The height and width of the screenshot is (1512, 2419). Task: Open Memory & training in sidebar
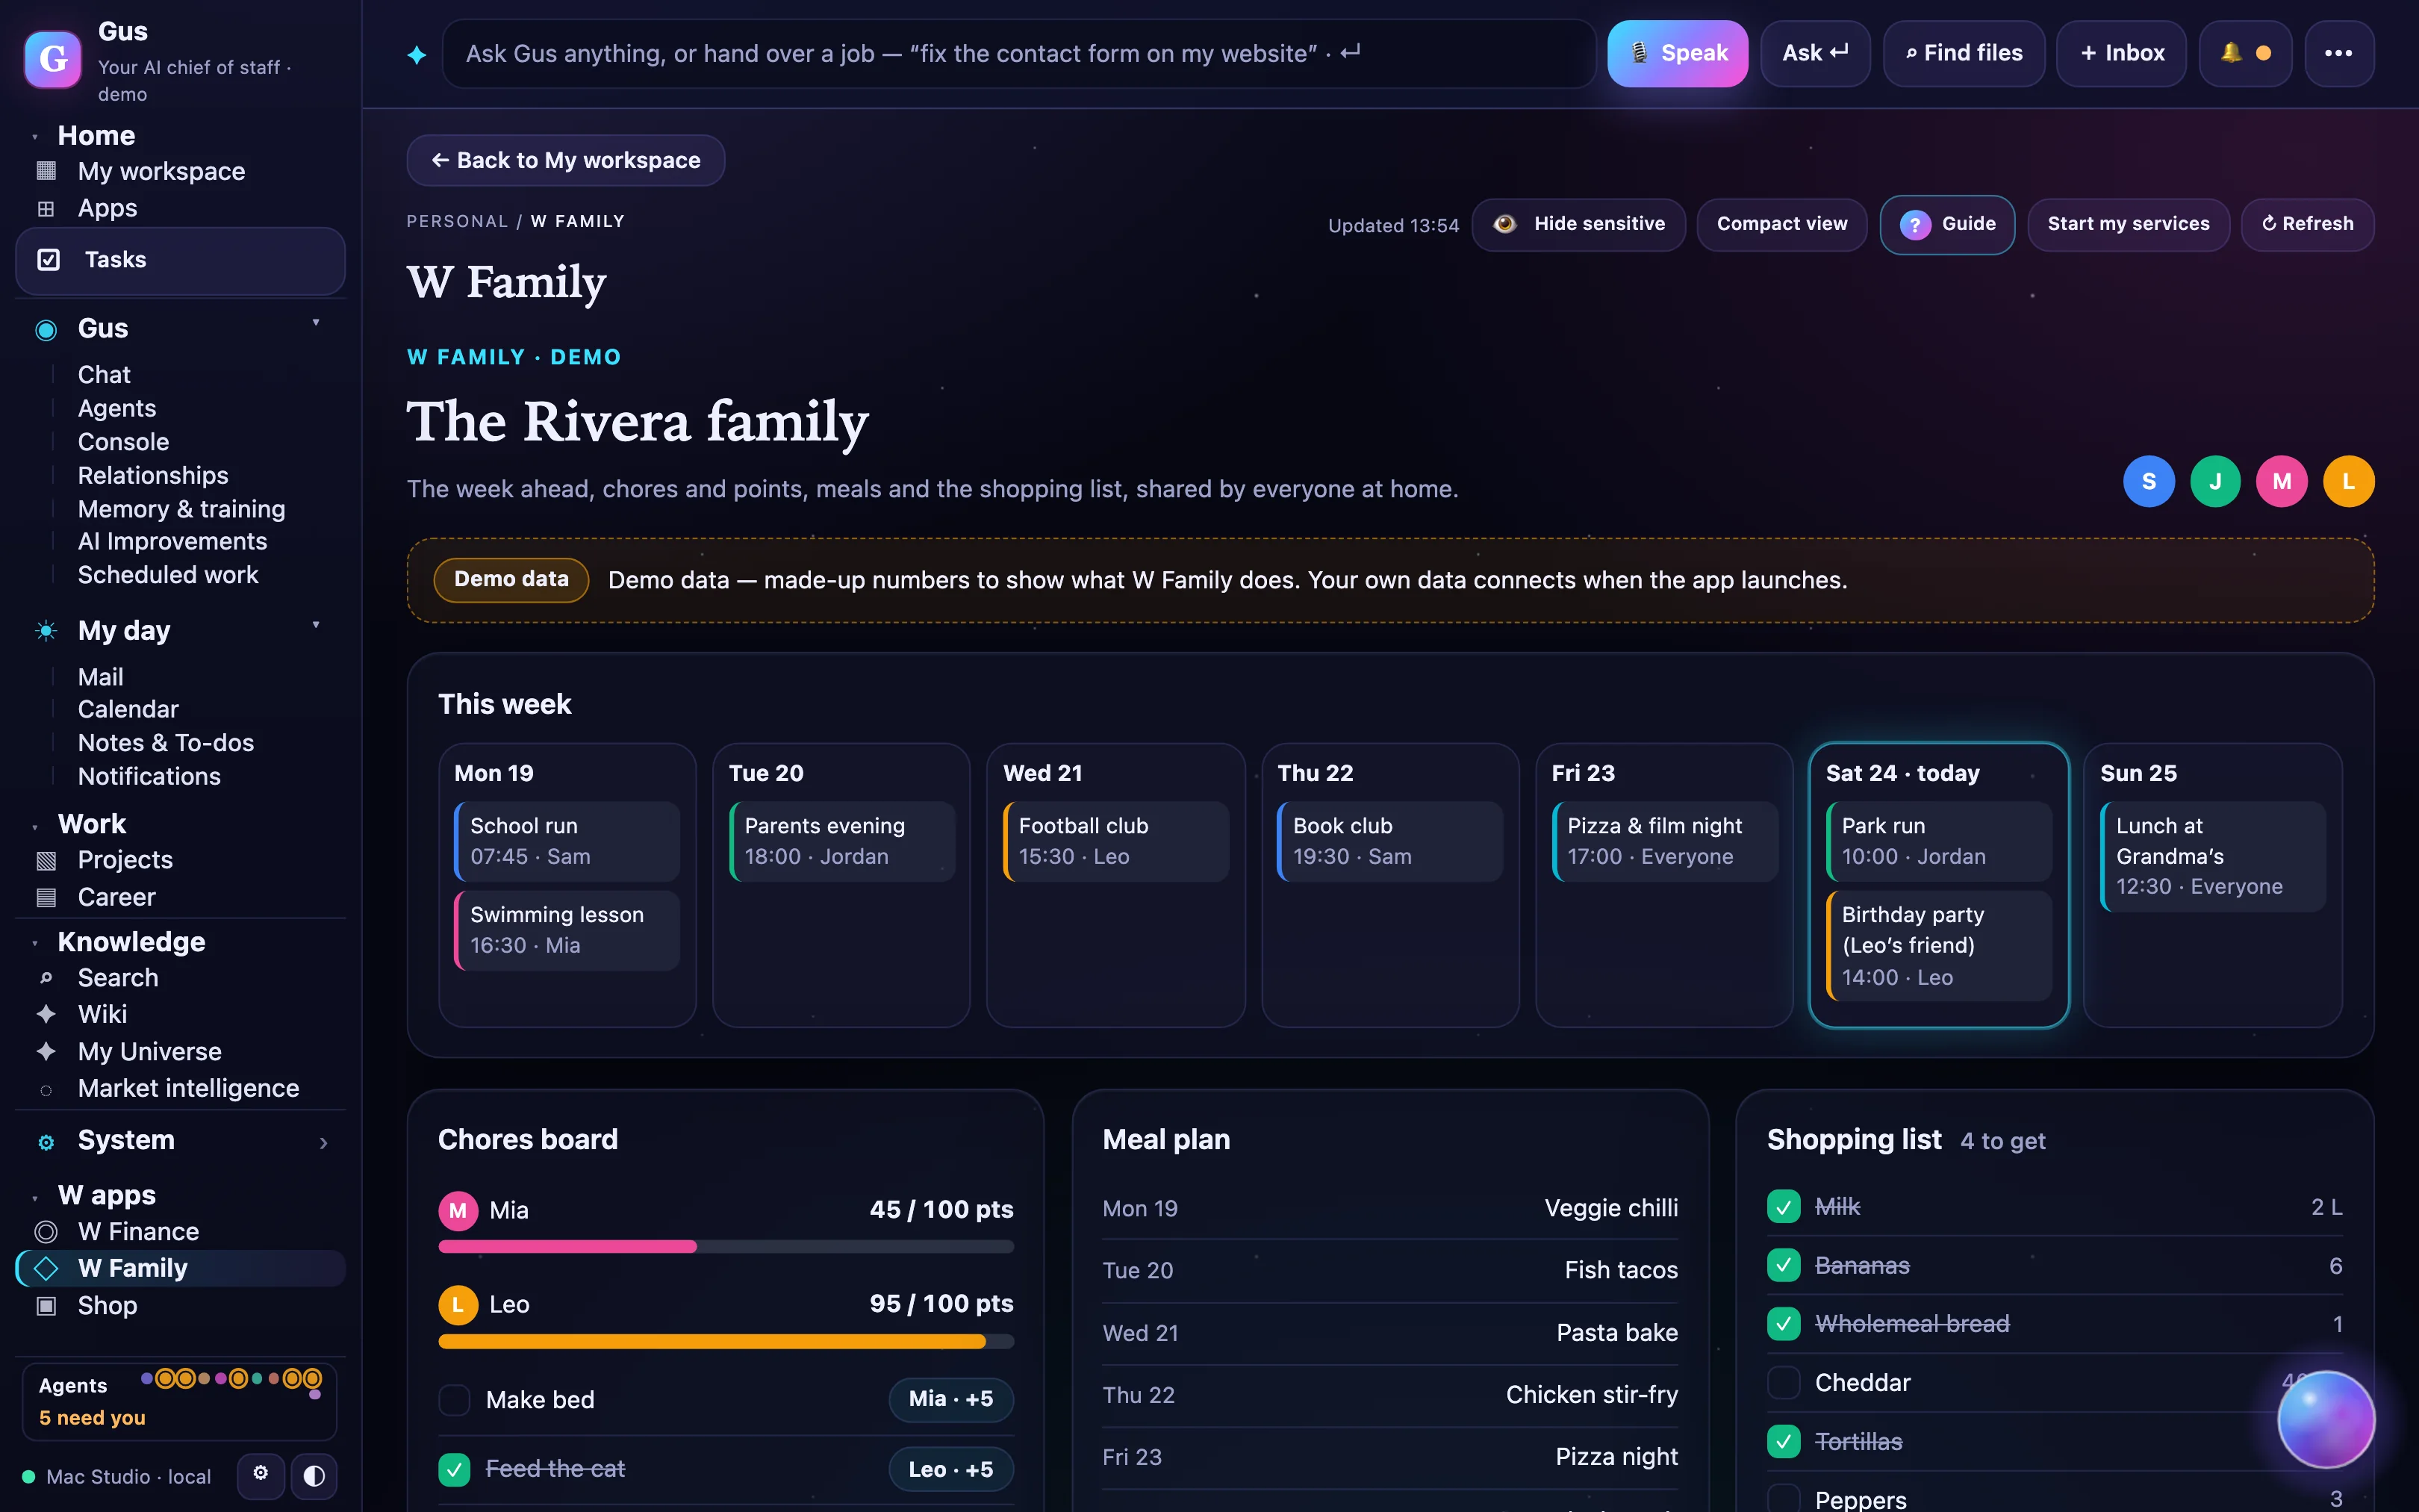(181, 509)
